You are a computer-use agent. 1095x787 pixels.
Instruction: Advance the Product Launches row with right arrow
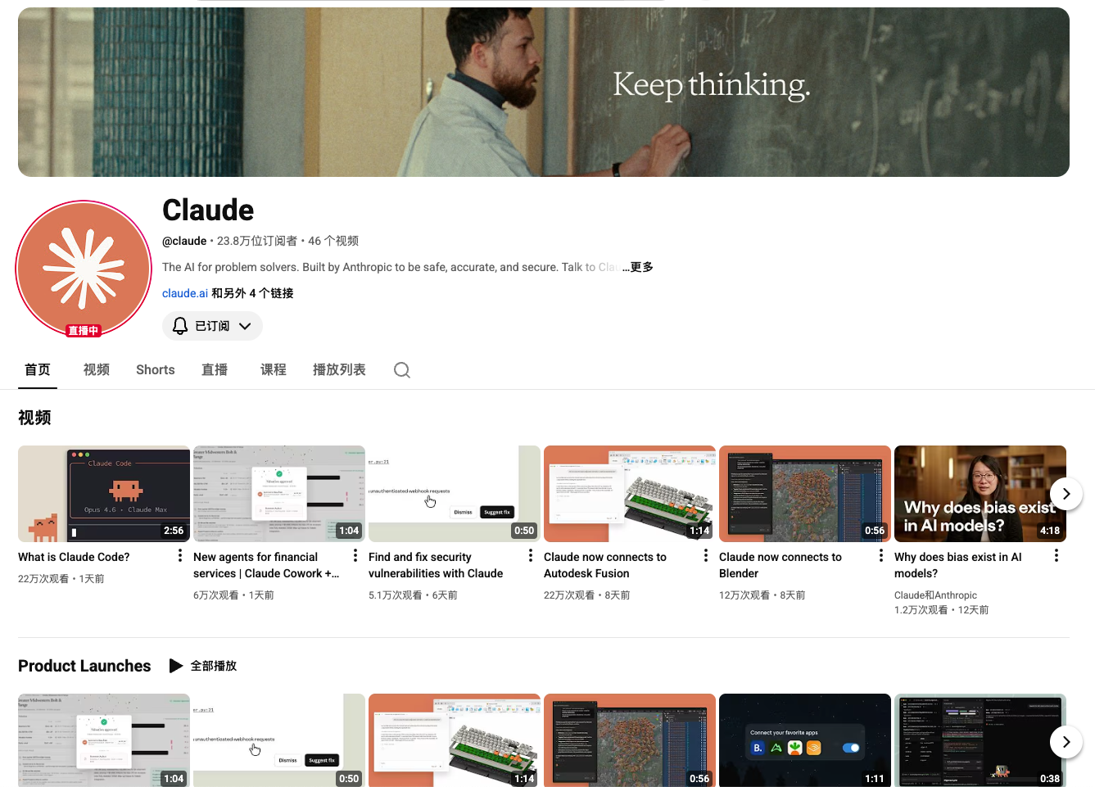click(x=1066, y=742)
